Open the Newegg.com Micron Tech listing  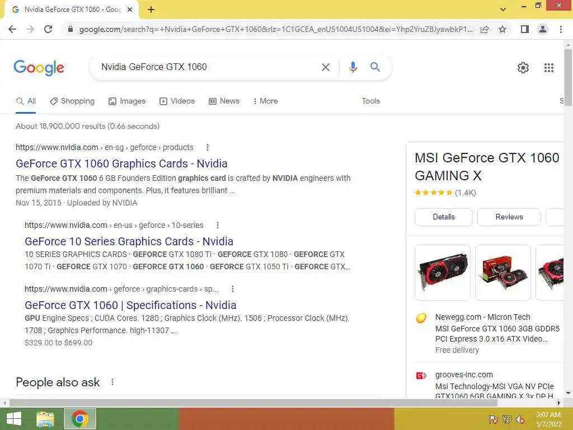[x=489, y=334]
